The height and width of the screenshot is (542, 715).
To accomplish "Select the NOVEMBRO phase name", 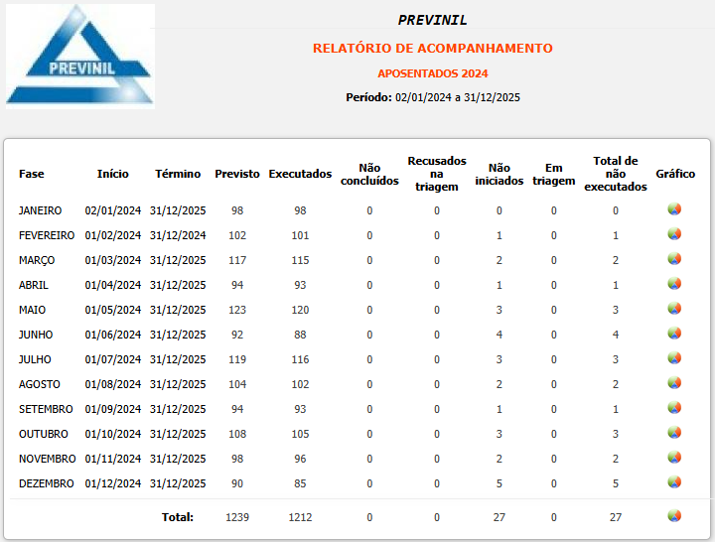I will pyautogui.click(x=47, y=459).
